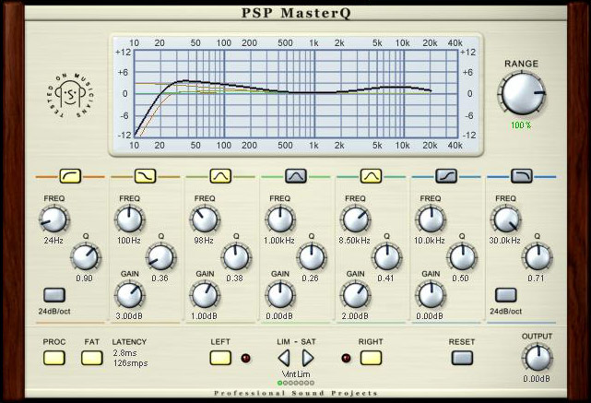Screen dimensions: 591x403
Task: Select next LIM-SAT mode with right arrow
Action: [308, 358]
